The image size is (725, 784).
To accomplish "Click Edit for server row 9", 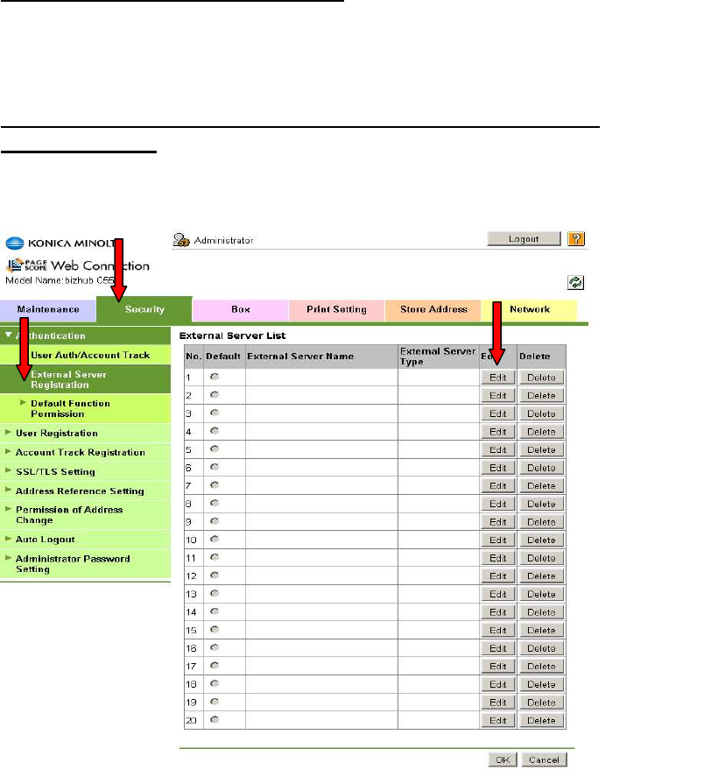I will tap(497, 522).
